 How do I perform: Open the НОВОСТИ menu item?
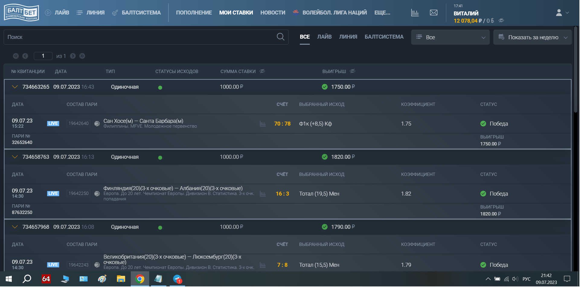[273, 13]
